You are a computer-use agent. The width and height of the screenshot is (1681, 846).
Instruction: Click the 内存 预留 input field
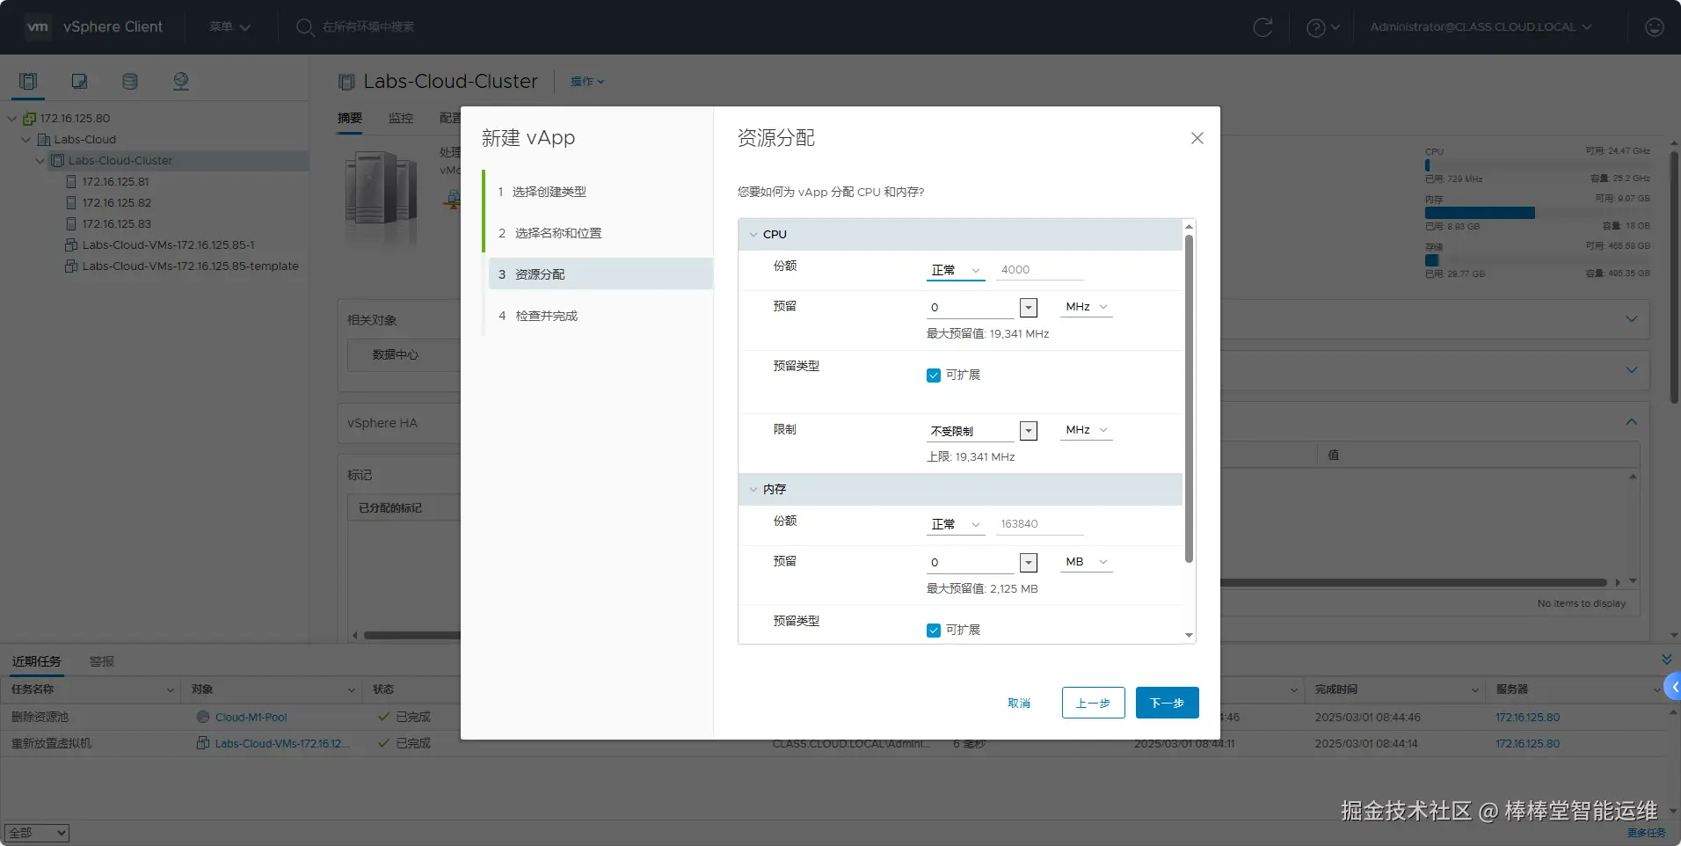[971, 563]
